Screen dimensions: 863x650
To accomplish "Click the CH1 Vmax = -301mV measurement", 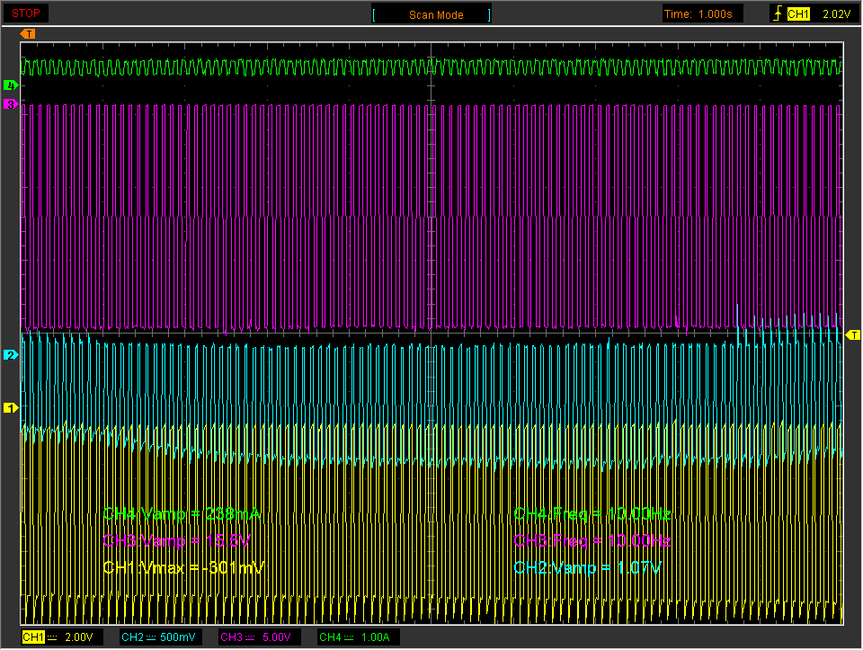I will click(x=183, y=567).
